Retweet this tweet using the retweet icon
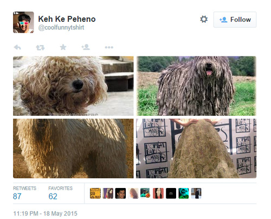The width and height of the screenshot is (271, 219). pyautogui.click(x=40, y=48)
